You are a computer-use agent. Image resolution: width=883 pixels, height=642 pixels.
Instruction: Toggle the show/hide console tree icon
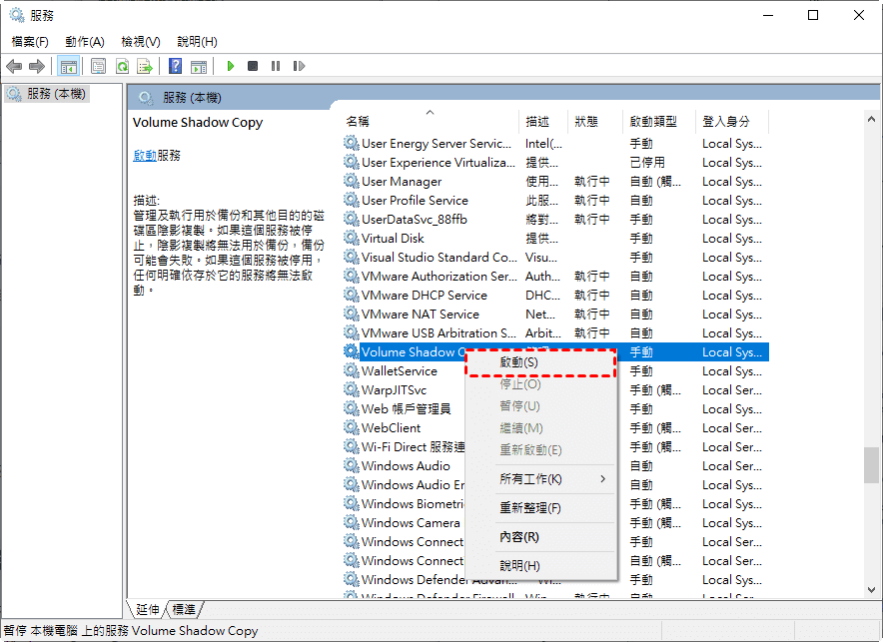tap(69, 66)
